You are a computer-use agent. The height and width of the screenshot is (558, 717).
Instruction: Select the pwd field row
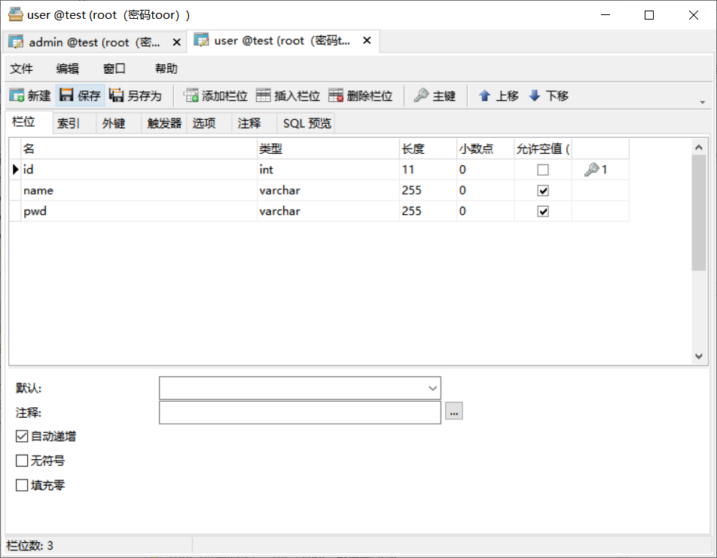34,211
